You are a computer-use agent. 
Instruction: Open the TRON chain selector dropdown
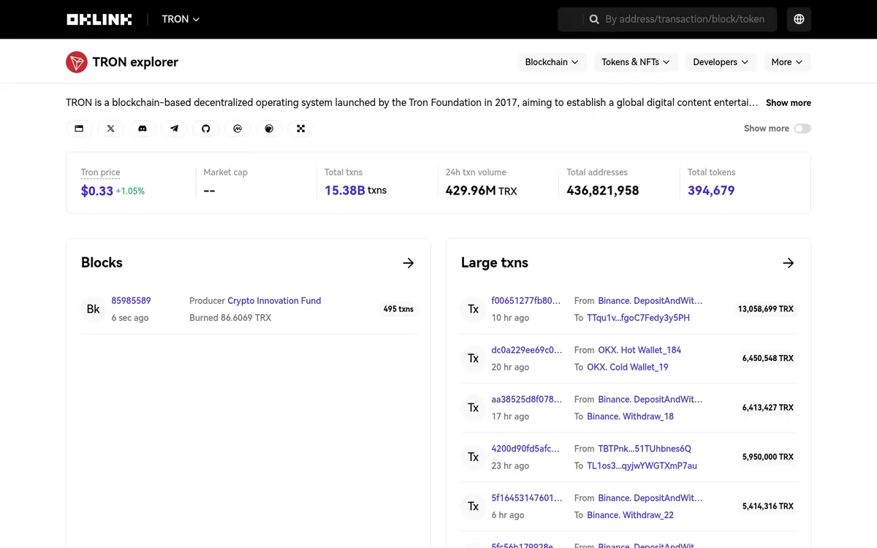181,20
